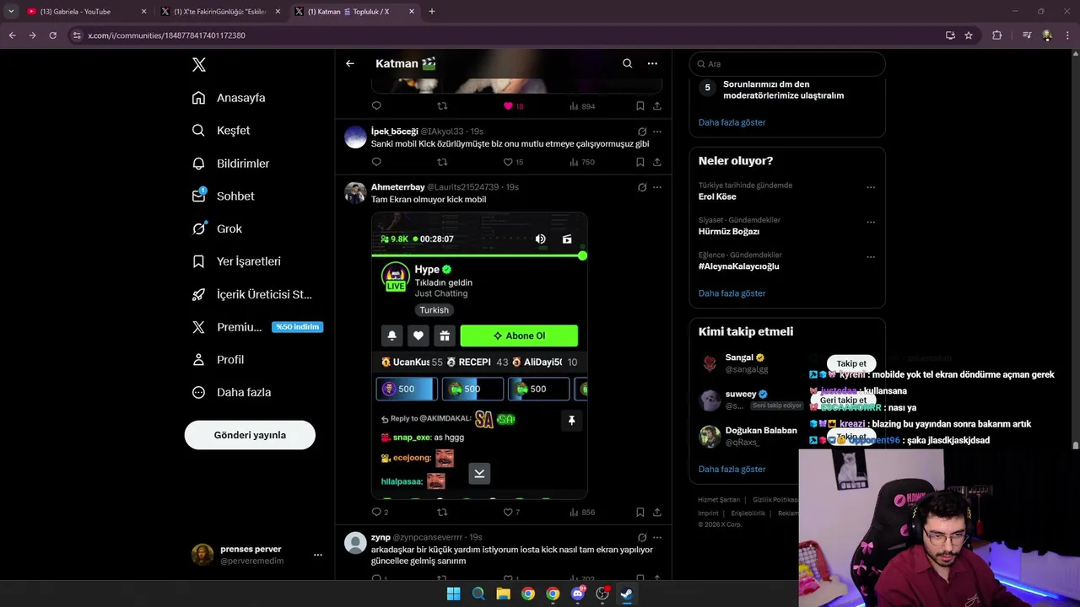The height and width of the screenshot is (607, 1080).
Task: Open Erol Köse trend options dots
Action: coord(871,187)
